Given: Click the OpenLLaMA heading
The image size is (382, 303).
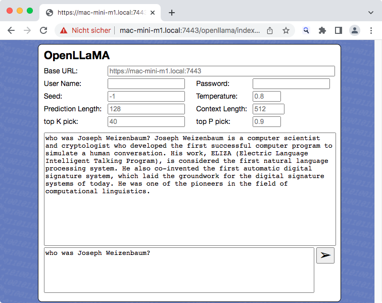Looking at the screenshot, I should coord(77,55).
